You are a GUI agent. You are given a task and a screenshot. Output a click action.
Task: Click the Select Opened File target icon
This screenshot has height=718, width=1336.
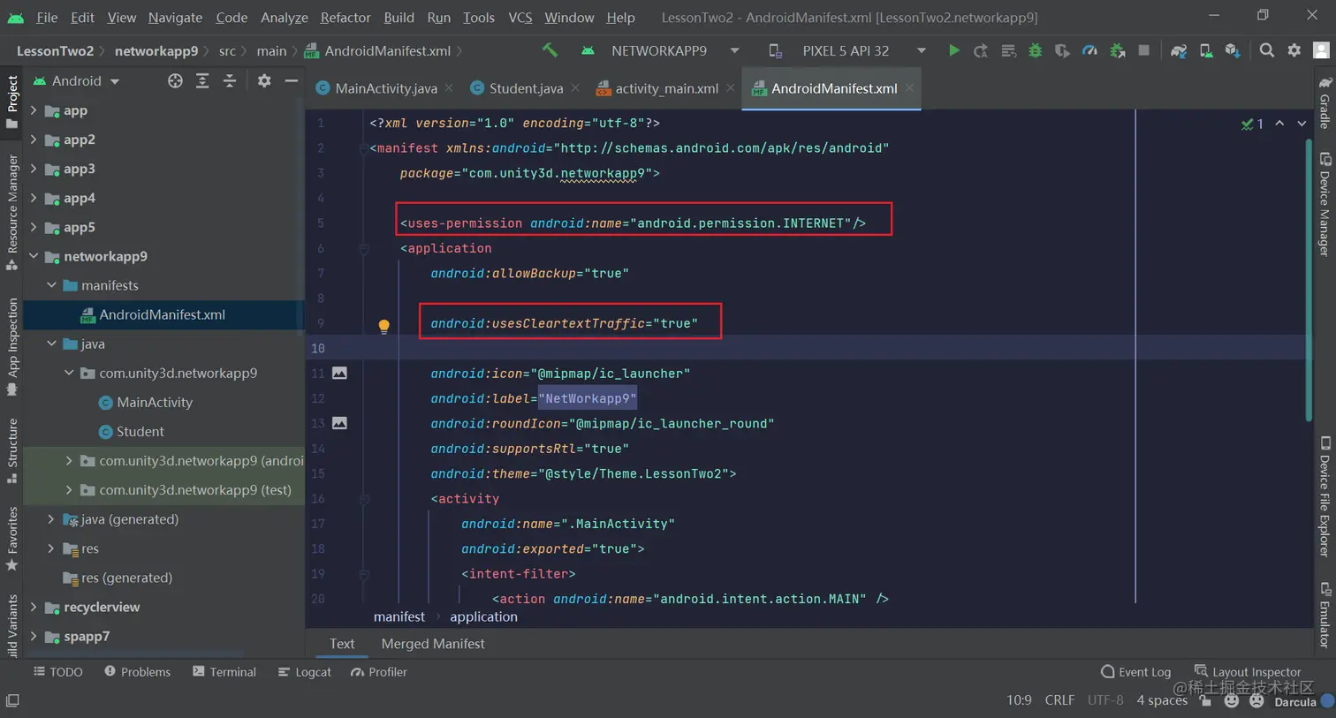point(175,80)
